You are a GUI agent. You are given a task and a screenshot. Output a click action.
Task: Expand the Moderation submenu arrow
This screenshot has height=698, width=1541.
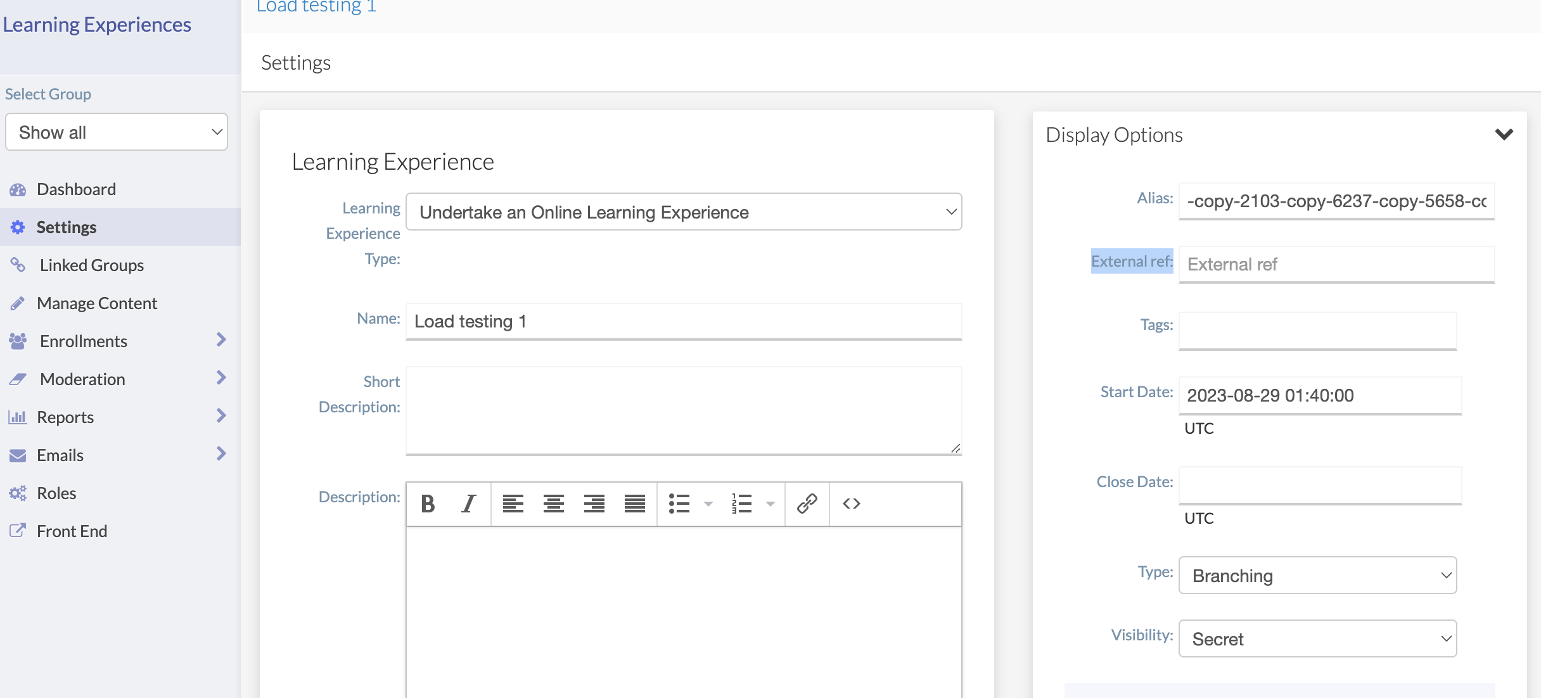(x=221, y=378)
